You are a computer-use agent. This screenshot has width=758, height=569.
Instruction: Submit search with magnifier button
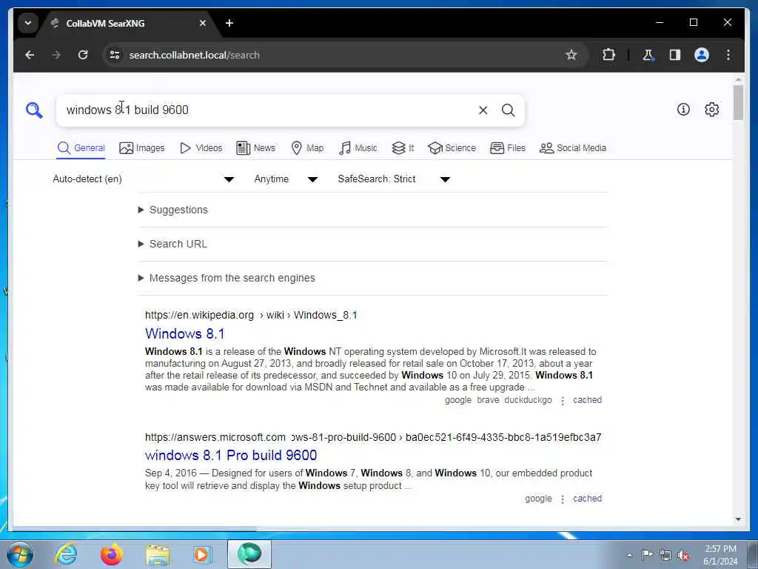[x=508, y=110]
